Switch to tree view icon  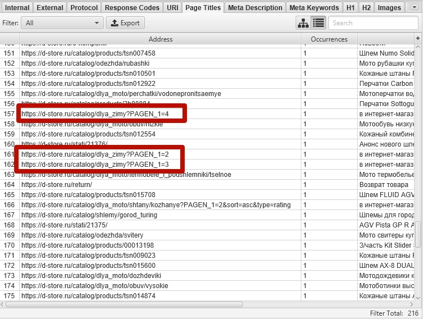pyautogui.click(x=303, y=23)
